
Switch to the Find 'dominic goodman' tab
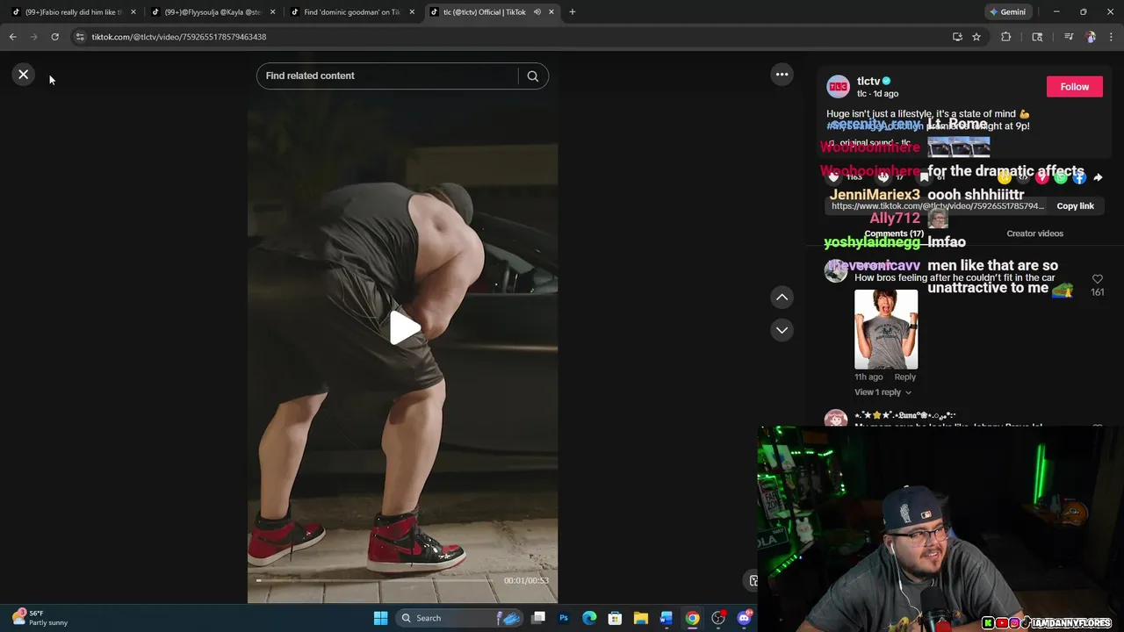(351, 12)
